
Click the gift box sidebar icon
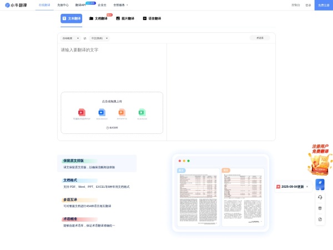click(x=320, y=208)
